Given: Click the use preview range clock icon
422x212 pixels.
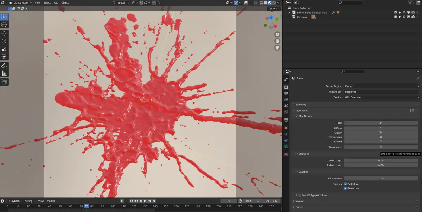Looking at the screenshot, I should pyautogui.click(x=240, y=201).
